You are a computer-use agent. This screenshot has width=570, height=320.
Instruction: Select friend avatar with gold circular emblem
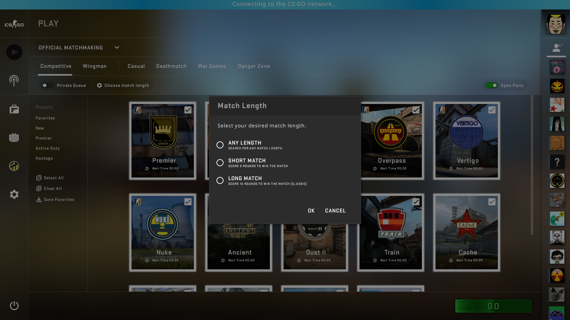click(x=557, y=181)
